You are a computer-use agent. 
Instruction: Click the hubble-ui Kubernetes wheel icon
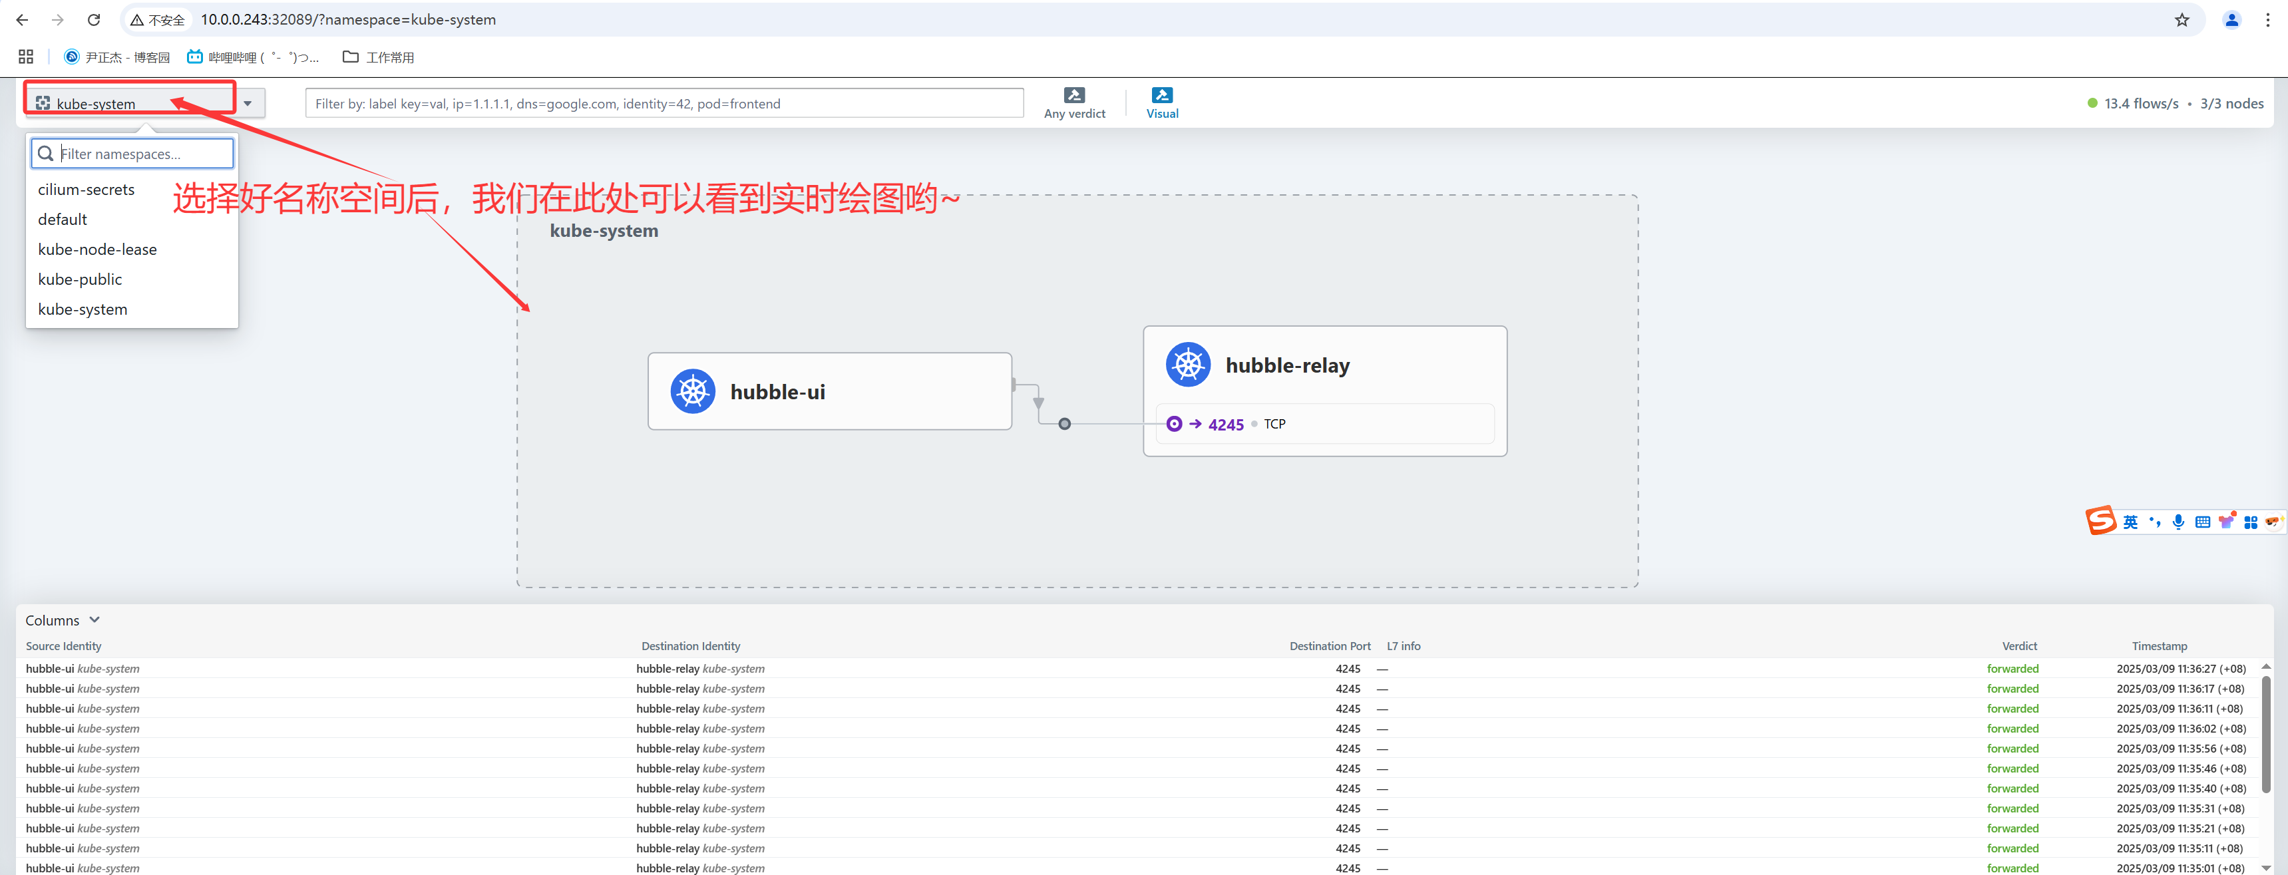coord(693,392)
